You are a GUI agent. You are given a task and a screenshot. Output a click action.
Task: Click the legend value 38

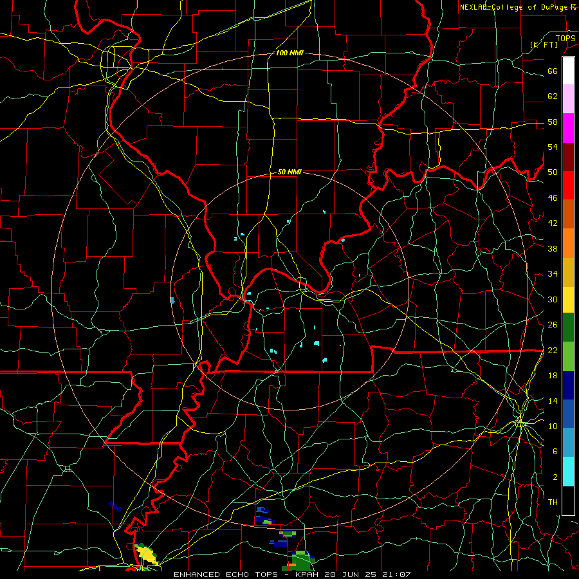coord(553,248)
